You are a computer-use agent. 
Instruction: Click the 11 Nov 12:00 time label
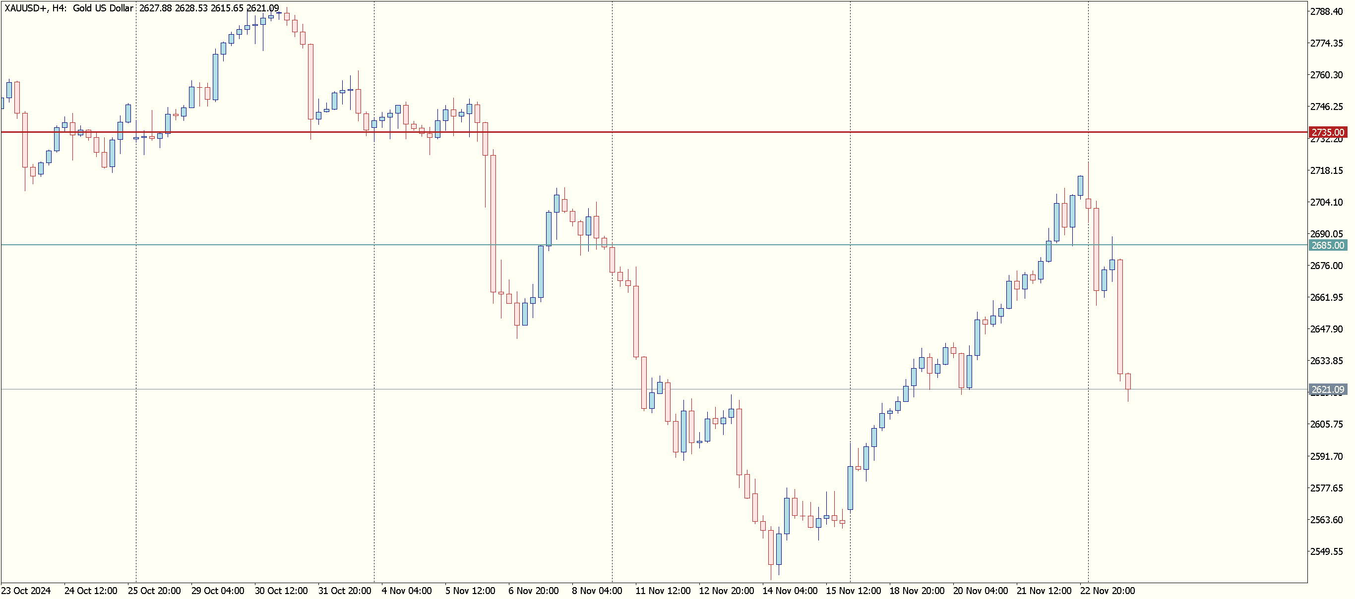pyautogui.click(x=663, y=591)
